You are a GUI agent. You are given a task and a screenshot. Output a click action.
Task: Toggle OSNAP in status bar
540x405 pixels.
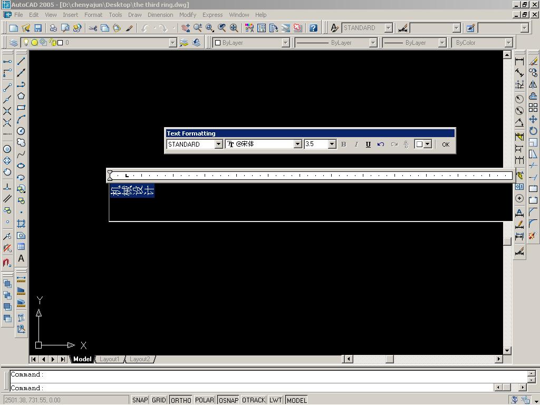228,400
